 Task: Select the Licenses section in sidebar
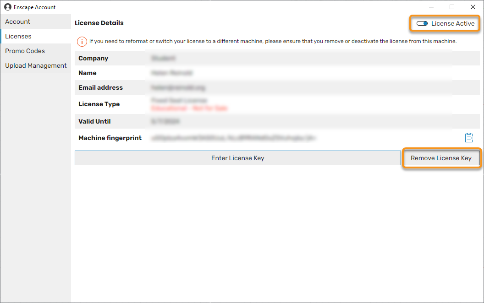click(18, 36)
